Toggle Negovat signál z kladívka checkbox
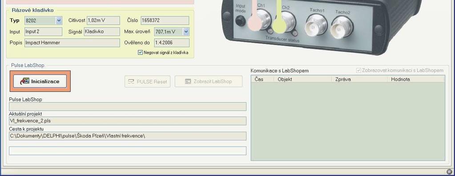455x176 pixels. pyautogui.click(x=141, y=52)
